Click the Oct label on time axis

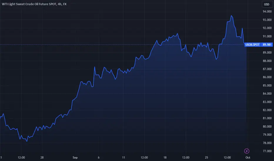(248, 157)
